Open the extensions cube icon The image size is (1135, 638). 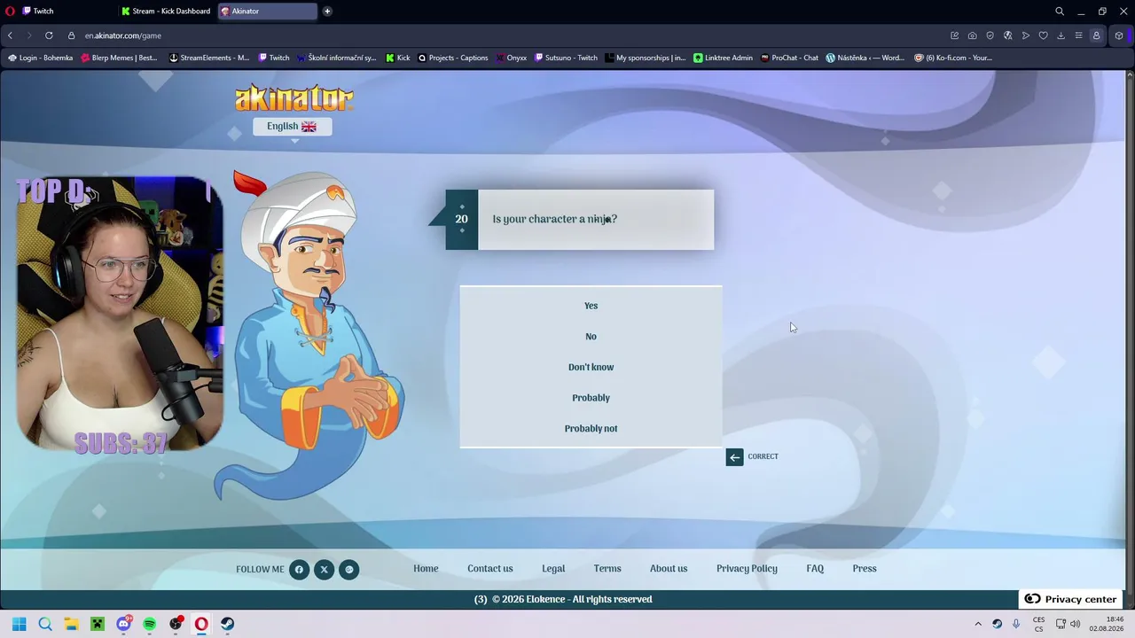(1119, 35)
